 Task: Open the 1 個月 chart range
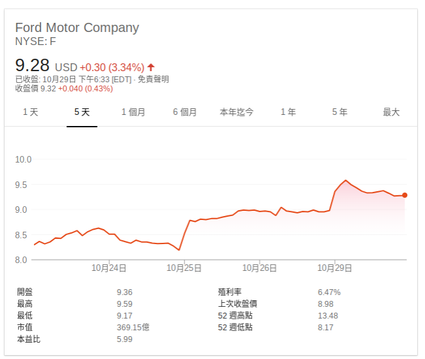coord(133,112)
